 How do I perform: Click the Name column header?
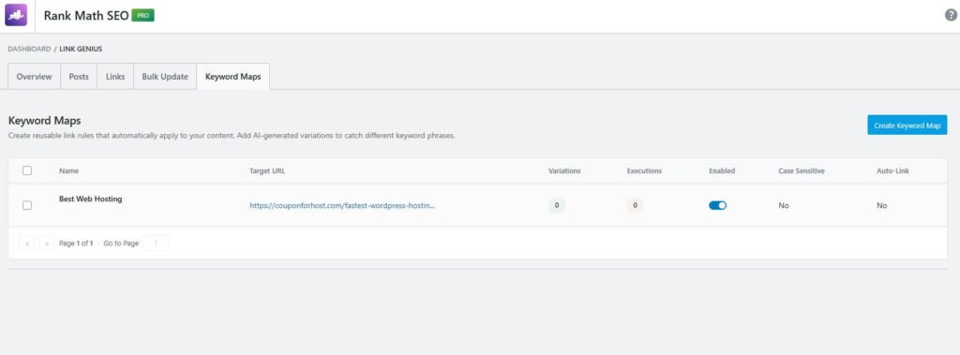(69, 170)
